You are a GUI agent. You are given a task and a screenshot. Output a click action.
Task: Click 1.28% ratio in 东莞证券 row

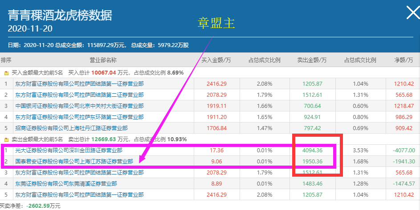point(360,184)
